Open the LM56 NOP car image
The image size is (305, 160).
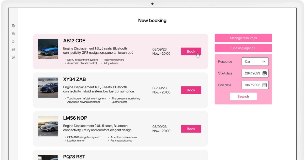48,126
